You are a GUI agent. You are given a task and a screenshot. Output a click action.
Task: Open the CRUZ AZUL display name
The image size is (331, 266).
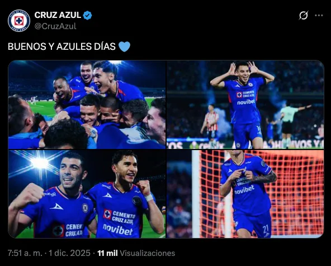58,15
